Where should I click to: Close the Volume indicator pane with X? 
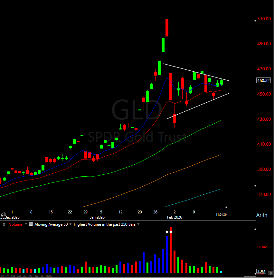coord(4,224)
